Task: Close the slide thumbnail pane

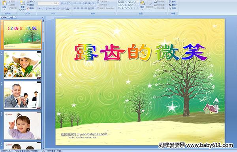Action: click(x=43, y=17)
